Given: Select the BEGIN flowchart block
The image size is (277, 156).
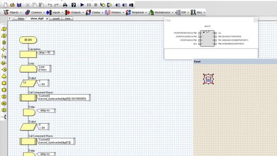Looking at the screenshot, I should click(x=28, y=40).
